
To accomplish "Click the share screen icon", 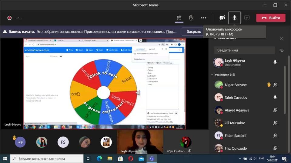I will (247, 18).
